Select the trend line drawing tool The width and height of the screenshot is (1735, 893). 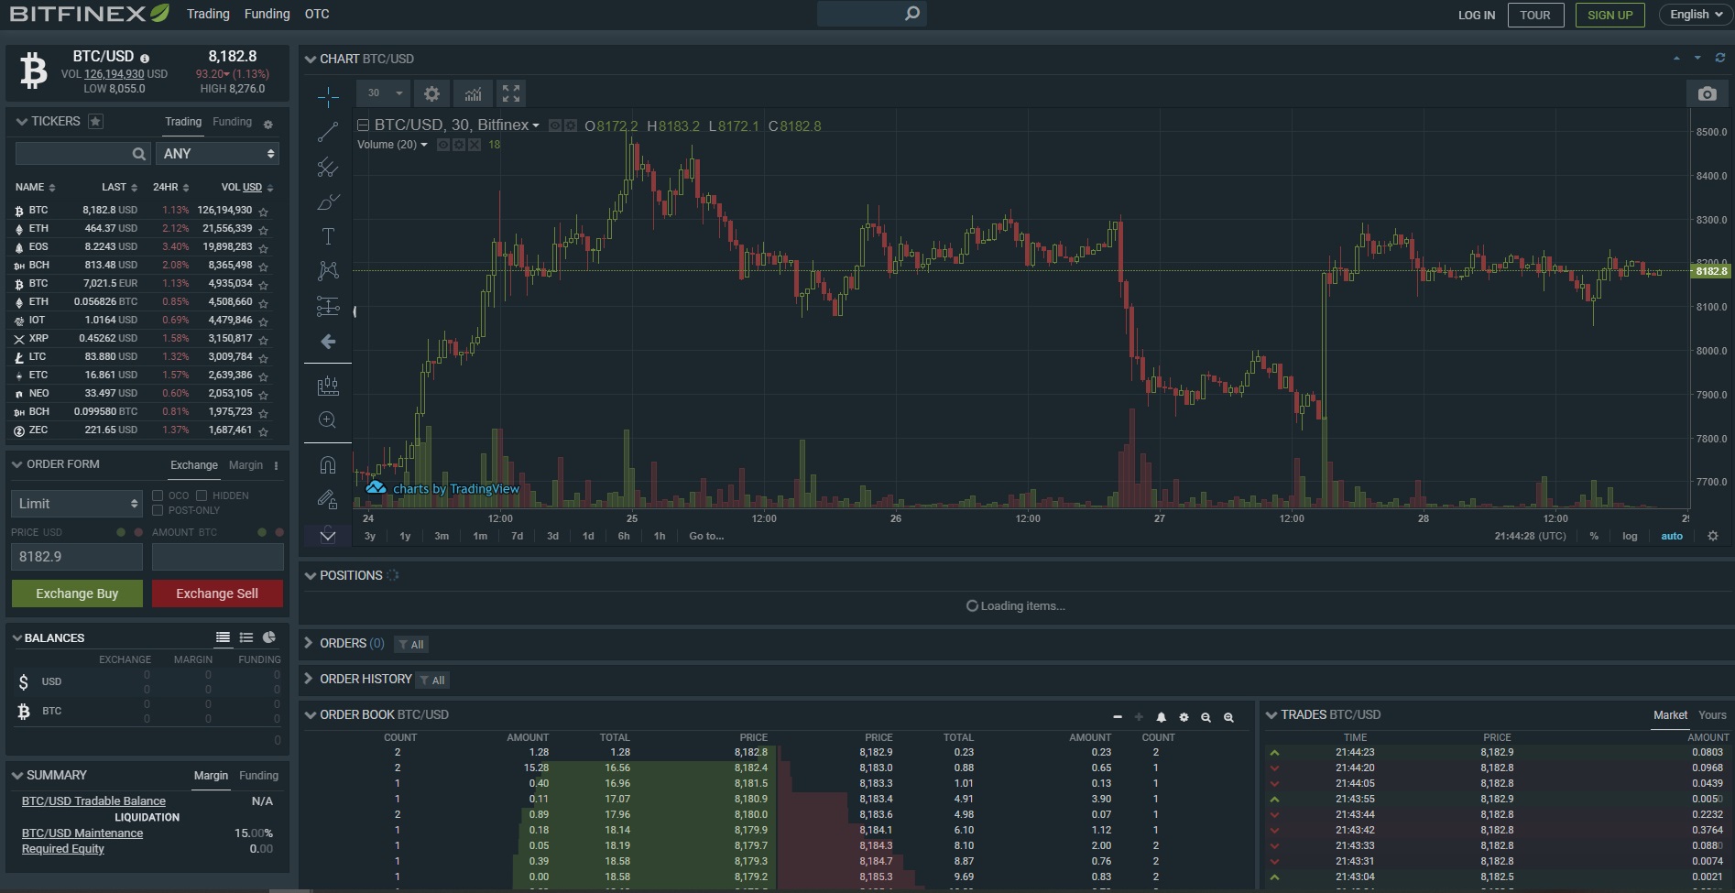coord(328,133)
